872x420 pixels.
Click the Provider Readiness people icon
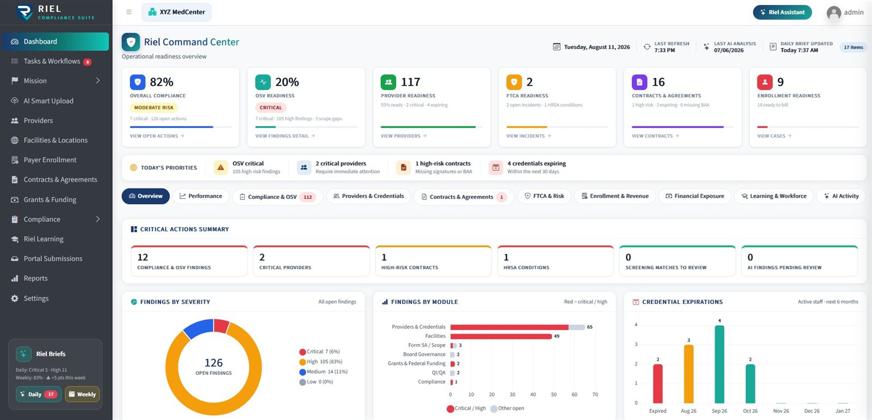pos(389,82)
